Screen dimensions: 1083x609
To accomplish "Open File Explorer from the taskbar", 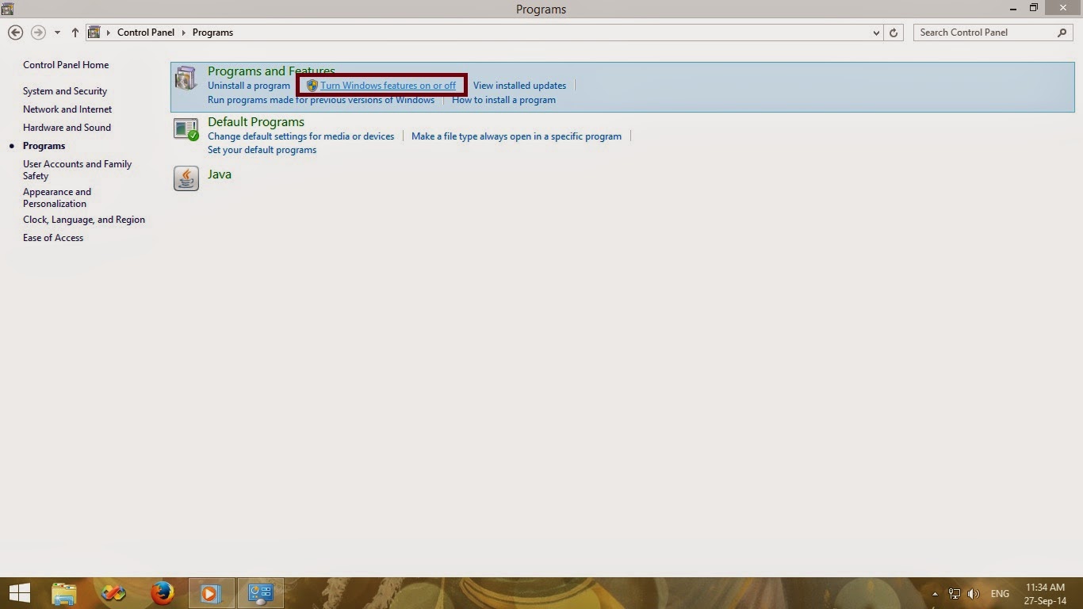I will [x=64, y=593].
